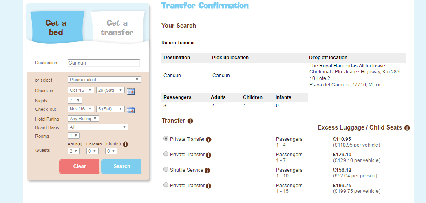Image resolution: width=426 pixels, height=203 pixels.
Task: Show info for the £199.75 Private Transfer
Action: (209, 186)
